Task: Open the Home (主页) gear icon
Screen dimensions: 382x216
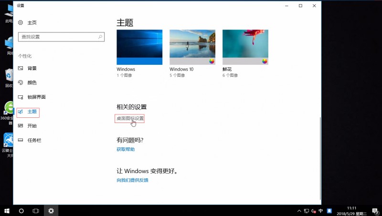Action: tap(21, 22)
